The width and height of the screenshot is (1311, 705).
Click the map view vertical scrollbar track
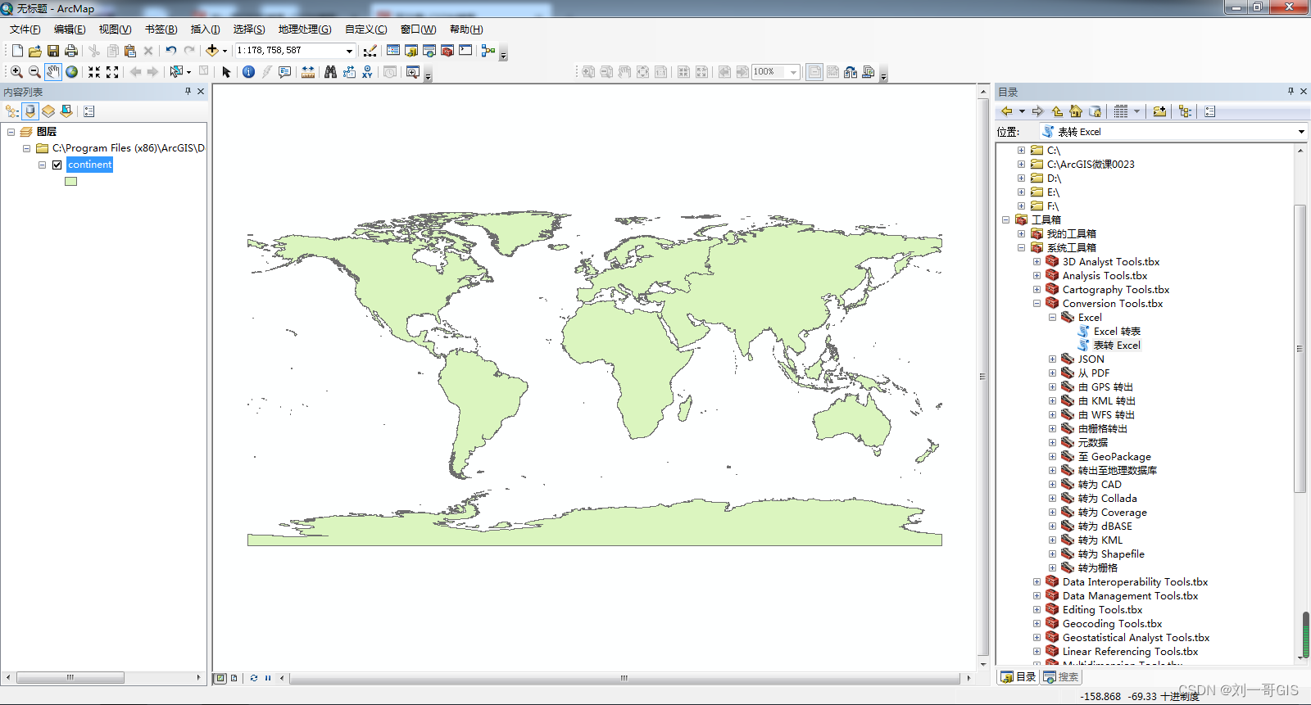point(983,377)
